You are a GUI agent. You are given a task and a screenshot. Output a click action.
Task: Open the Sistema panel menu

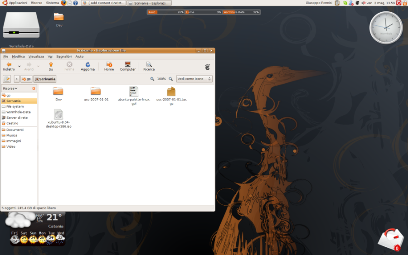(52, 3)
